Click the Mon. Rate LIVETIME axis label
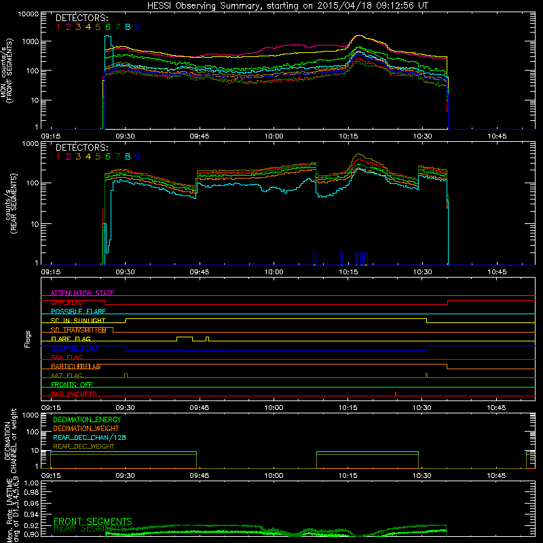This screenshot has width=543, height=543. click(x=13, y=510)
